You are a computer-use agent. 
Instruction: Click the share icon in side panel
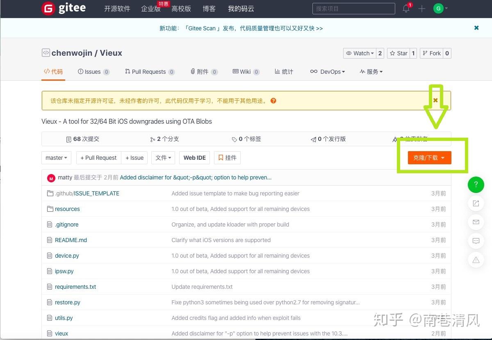(476, 203)
